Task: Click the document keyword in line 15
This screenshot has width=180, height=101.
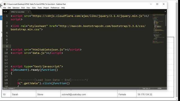Action: pos(21,70)
